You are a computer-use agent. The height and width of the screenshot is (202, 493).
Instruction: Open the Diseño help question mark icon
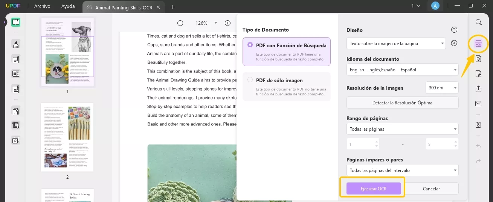[x=454, y=30]
